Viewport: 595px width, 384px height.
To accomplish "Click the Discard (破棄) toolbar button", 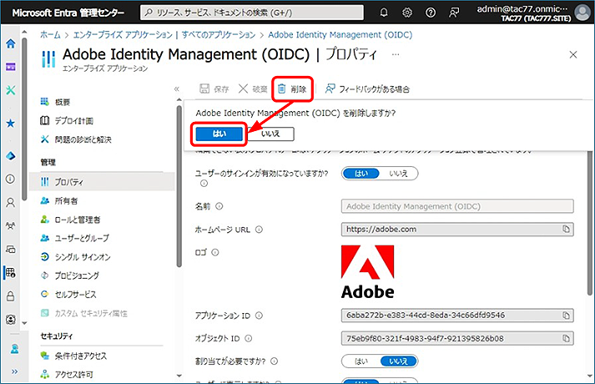I will (x=253, y=89).
